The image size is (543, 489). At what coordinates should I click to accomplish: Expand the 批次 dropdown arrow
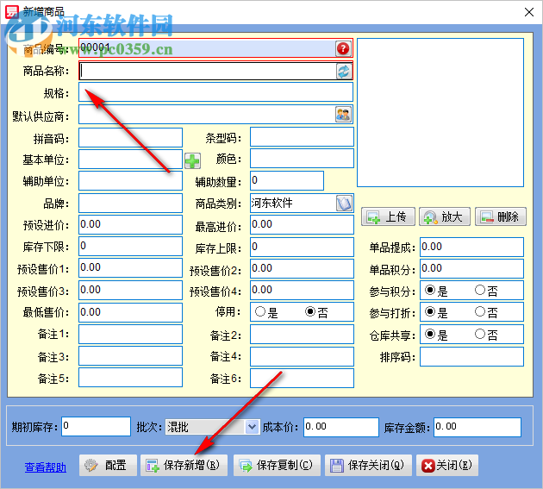pyautogui.click(x=252, y=427)
